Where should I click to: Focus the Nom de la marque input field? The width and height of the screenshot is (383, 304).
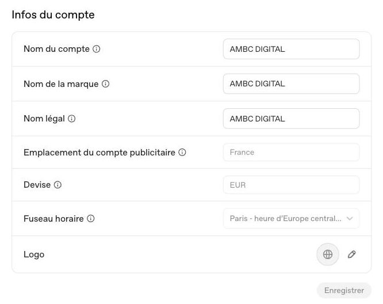point(291,83)
